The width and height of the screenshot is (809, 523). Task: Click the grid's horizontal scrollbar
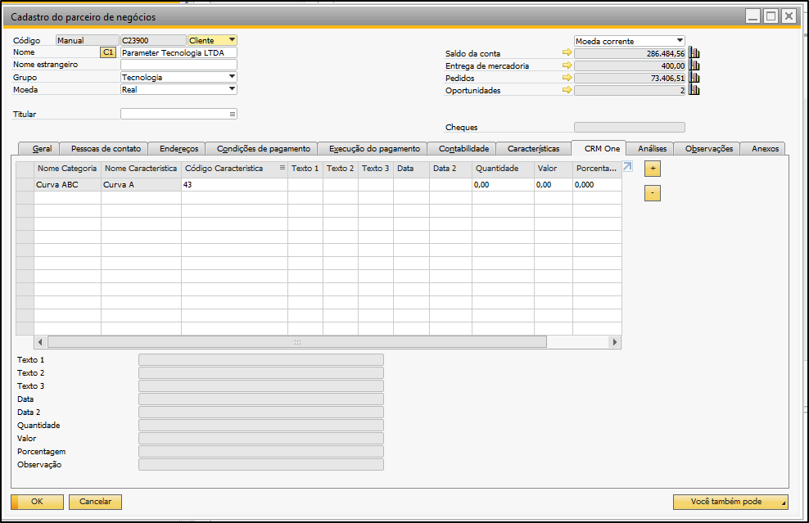[x=296, y=342]
